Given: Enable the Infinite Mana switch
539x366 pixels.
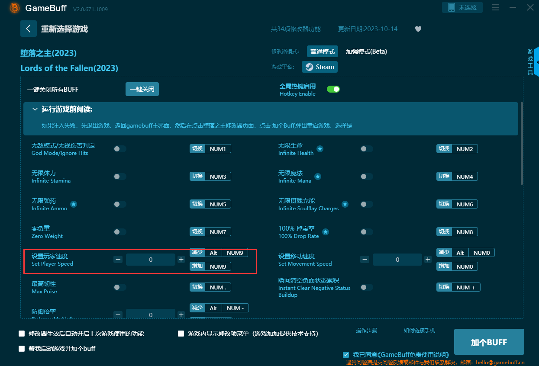Looking at the screenshot, I should tap(367, 177).
